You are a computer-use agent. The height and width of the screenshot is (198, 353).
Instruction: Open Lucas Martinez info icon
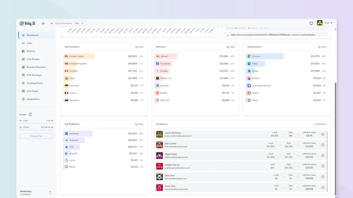(x=323, y=134)
